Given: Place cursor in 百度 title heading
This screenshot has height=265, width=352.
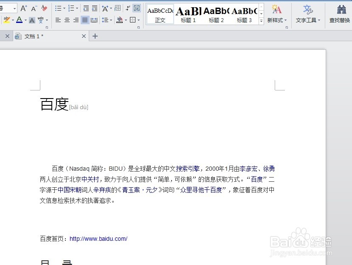Looking at the screenshot, I should coord(54,104).
